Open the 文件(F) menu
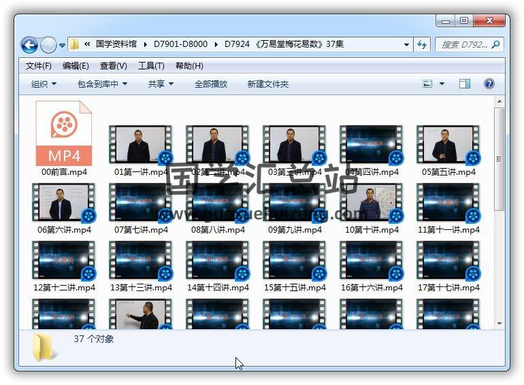 38,66
